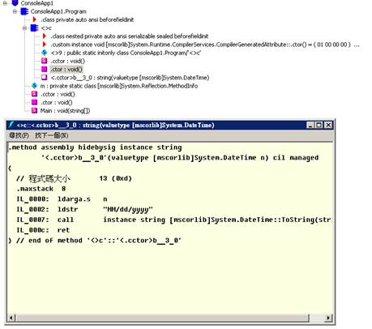The width and height of the screenshot is (372, 329).
Task: Click the '程式碼大小 13 (0xd)' comment line
Action: [x=74, y=178]
